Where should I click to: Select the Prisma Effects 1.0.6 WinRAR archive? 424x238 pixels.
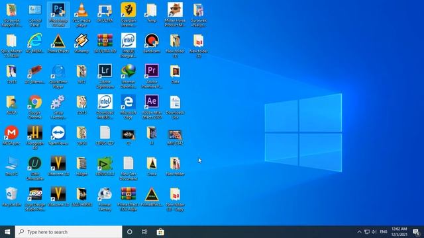(128, 199)
